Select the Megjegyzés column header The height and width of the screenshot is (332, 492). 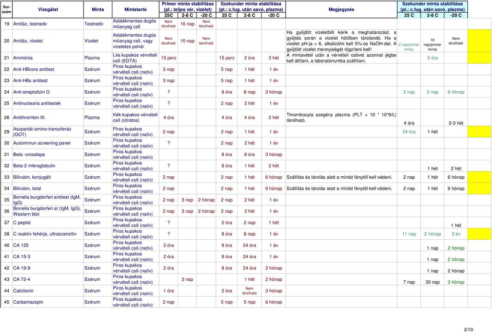pyautogui.click(x=341, y=9)
